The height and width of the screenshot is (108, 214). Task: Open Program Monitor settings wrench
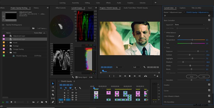coord(144,67)
